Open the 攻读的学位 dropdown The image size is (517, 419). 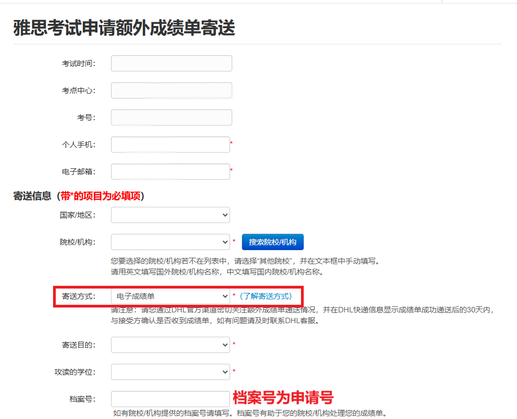170,372
